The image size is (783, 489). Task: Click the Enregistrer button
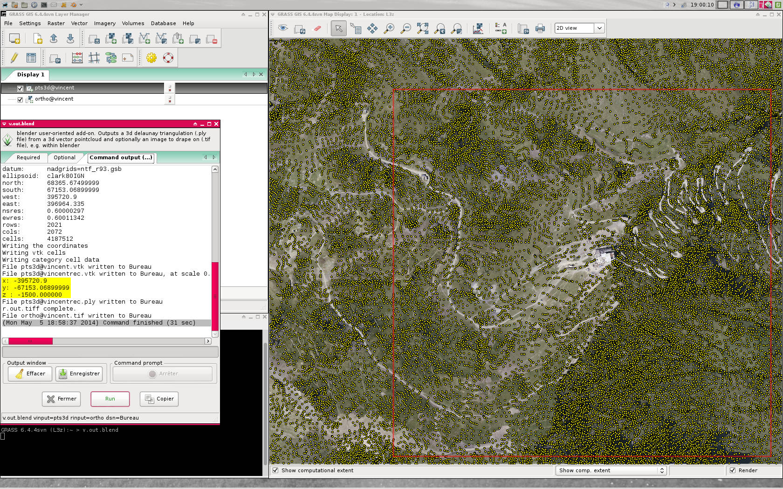[x=79, y=374]
